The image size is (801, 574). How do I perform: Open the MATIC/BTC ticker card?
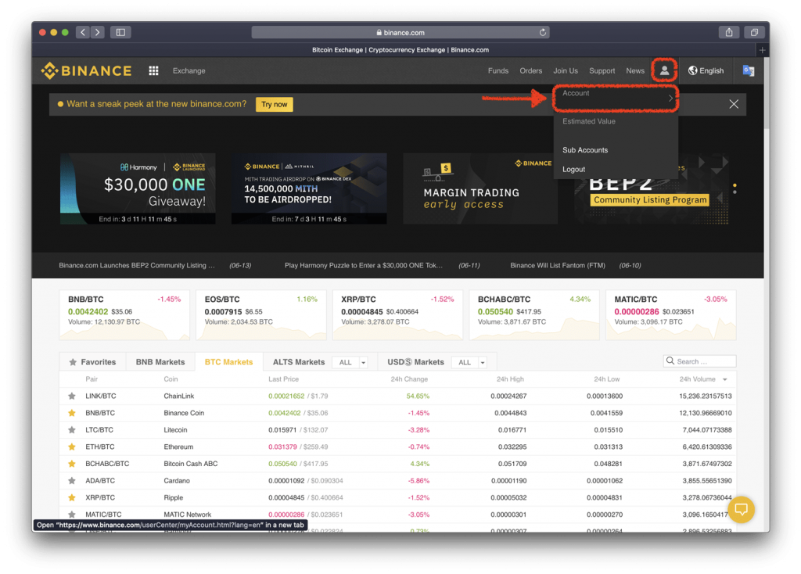670,315
